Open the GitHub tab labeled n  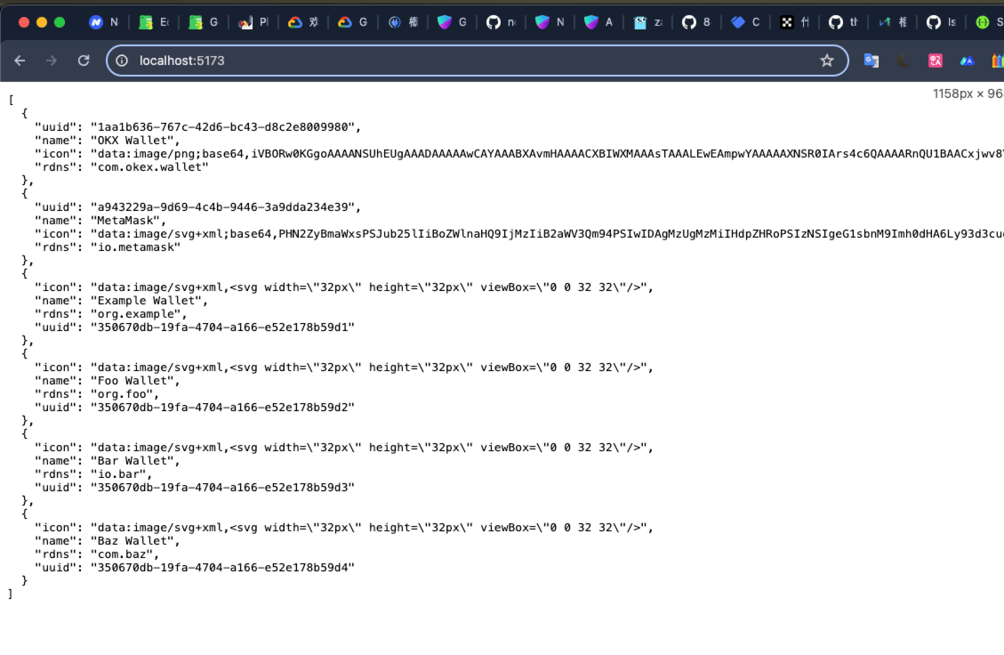click(x=502, y=22)
